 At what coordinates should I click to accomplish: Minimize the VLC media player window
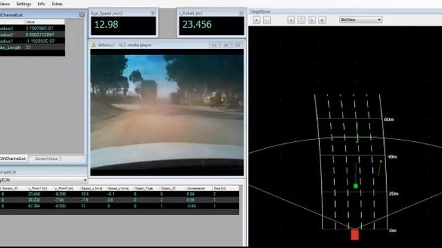coord(214,45)
